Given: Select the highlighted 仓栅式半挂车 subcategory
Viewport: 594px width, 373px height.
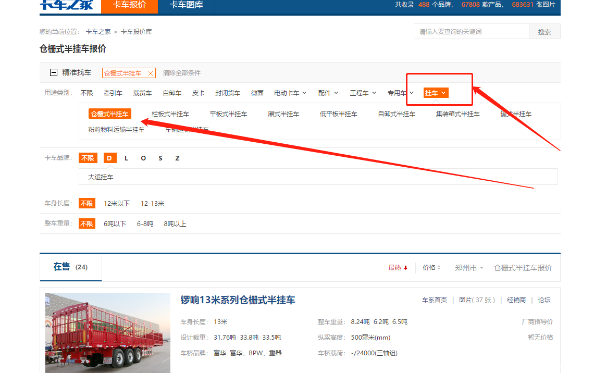Looking at the screenshot, I should coord(110,114).
